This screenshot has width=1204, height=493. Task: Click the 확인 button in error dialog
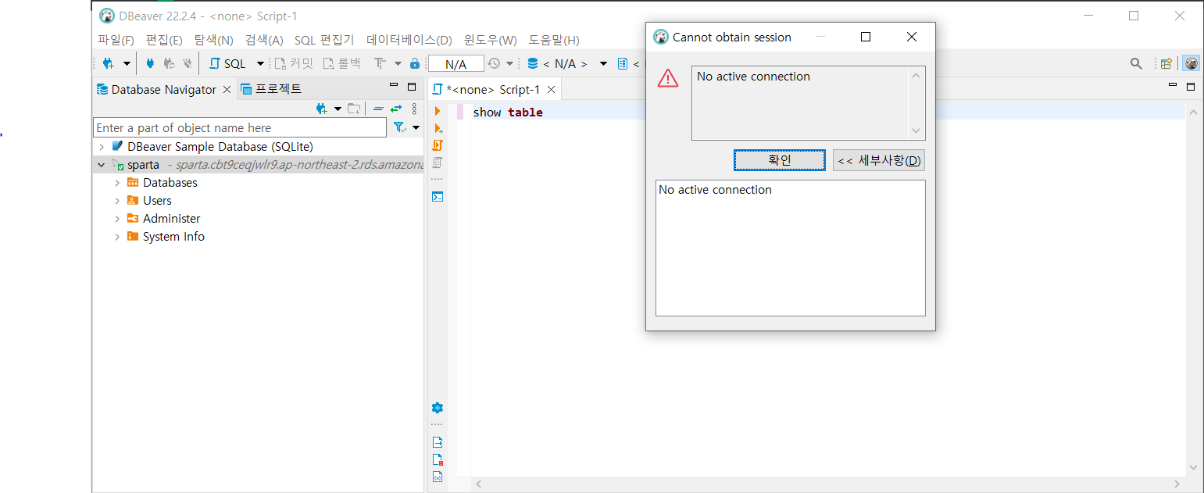pyautogui.click(x=780, y=160)
